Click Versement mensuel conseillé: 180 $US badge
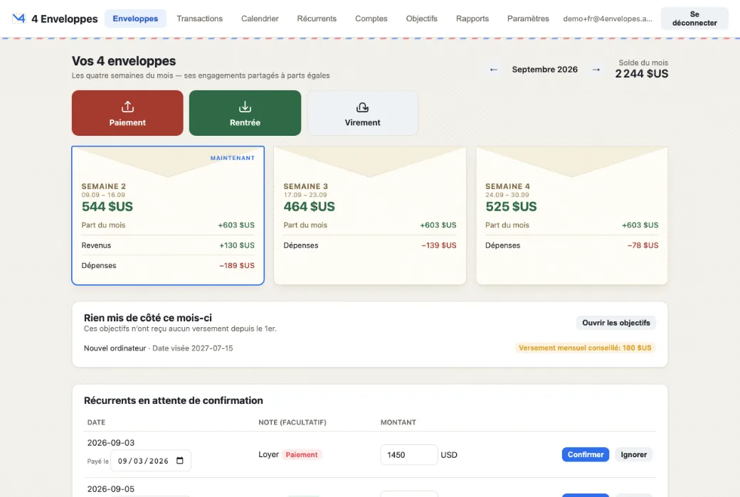The height and width of the screenshot is (497, 740). click(585, 348)
